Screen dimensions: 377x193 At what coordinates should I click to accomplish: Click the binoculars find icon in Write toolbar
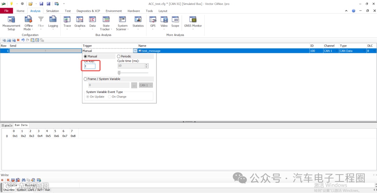pos(24,180)
